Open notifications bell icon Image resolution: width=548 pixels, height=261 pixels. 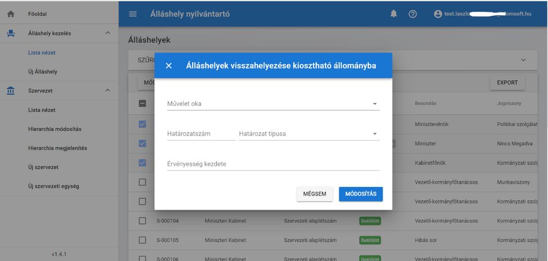[x=393, y=14]
